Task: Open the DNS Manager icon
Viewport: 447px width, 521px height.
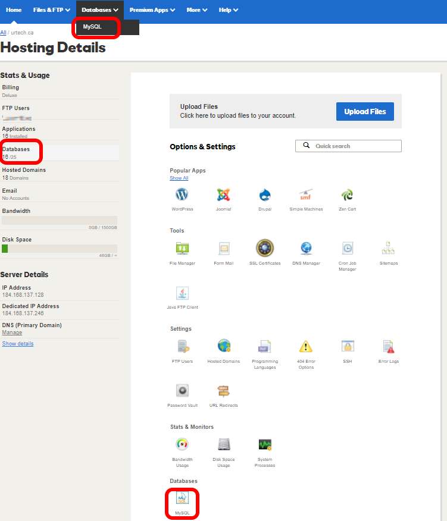Action: tap(306, 249)
